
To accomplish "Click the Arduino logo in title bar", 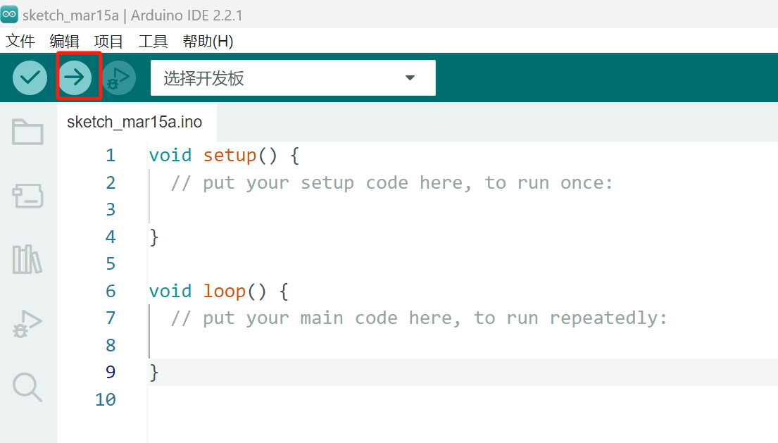I will (9, 14).
